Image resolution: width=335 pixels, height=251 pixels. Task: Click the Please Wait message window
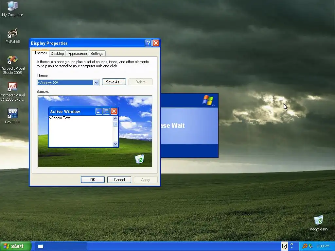[189, 125]
